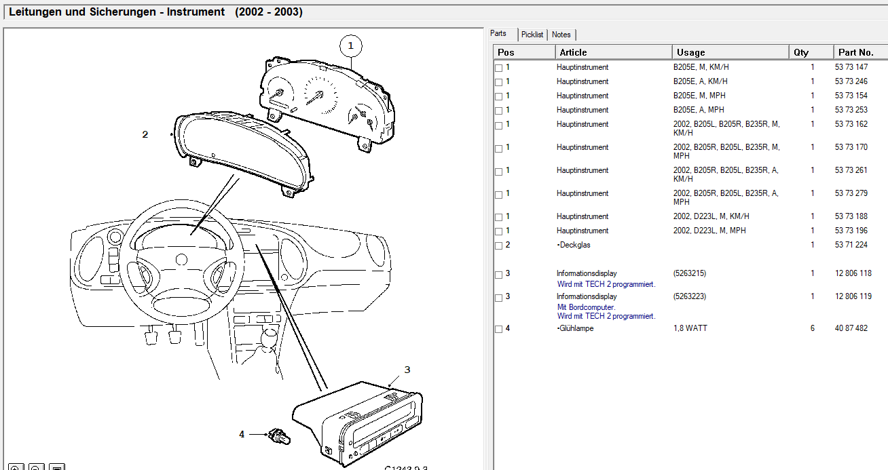This screenshot has width=888, height=470.
Task: Select callout number 2 beside the cover glass
Action: (145, 134)
